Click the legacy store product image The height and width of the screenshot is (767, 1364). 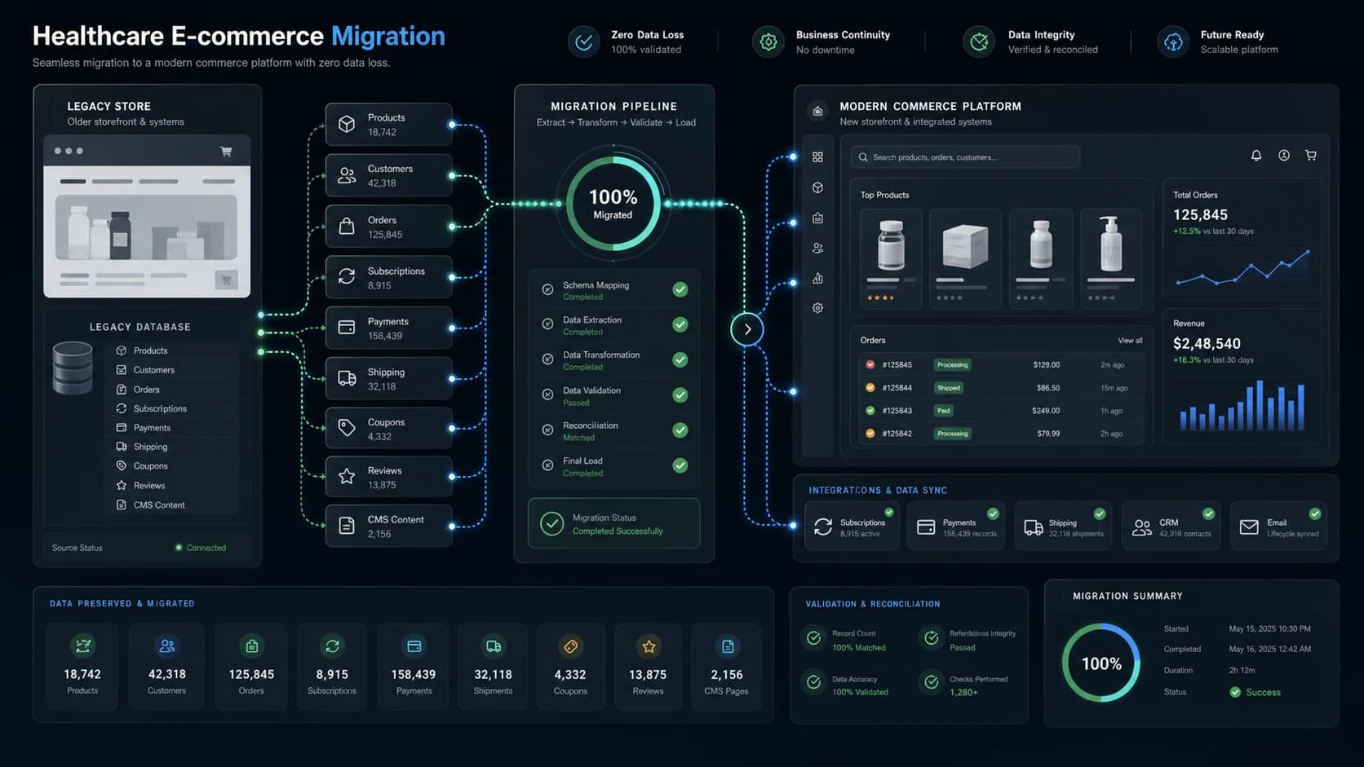(147, 227)
